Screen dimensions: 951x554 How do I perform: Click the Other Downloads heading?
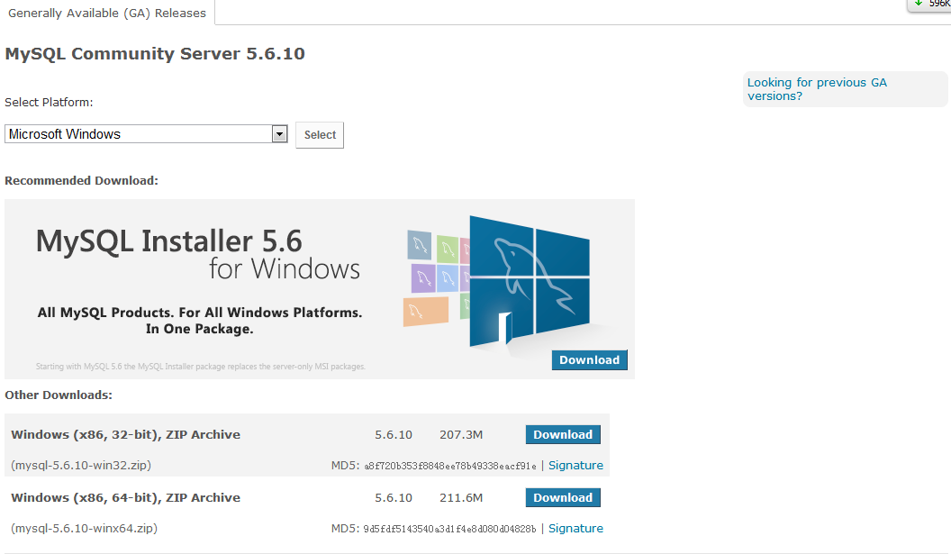(59, 395)
